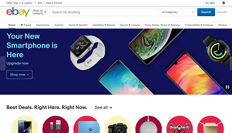The height and width of the screenshot is (133, 232).
Task: Focus the Search for anything field
Action: pyautogui.click(x=105, y=12)
